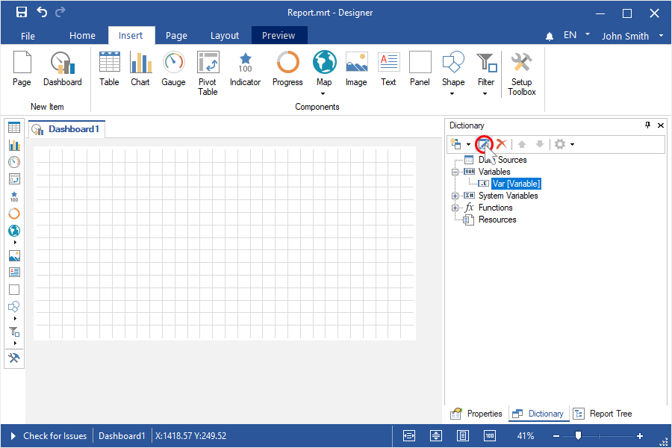The width and height of the screenshot is (672, 448).
Task: Edit the selected dictionary item
Action: click(484, 144)
